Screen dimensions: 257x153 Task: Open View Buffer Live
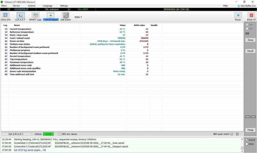246,6
